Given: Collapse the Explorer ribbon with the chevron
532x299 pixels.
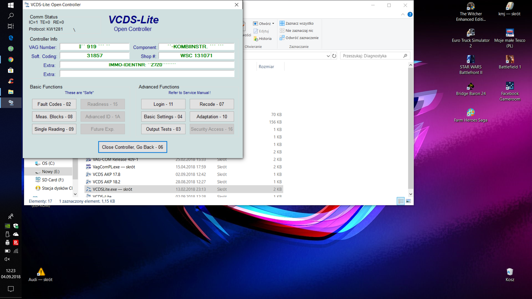Looking at the screenshot, I should click(403, 15).
